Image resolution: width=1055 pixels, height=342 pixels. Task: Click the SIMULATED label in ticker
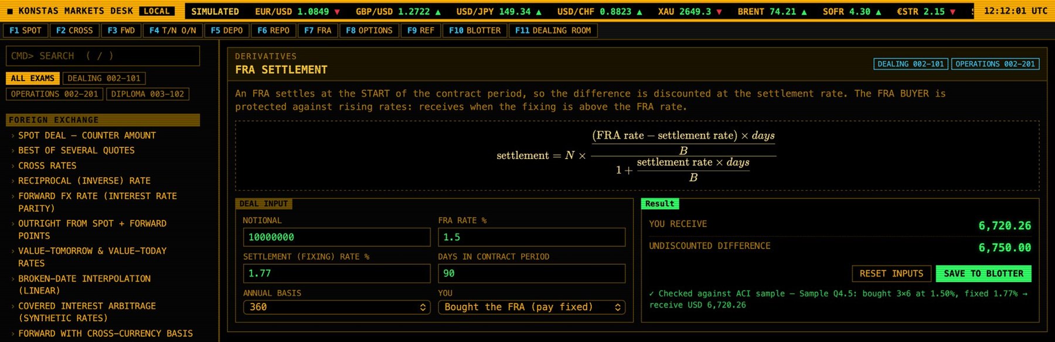[215, 12]
